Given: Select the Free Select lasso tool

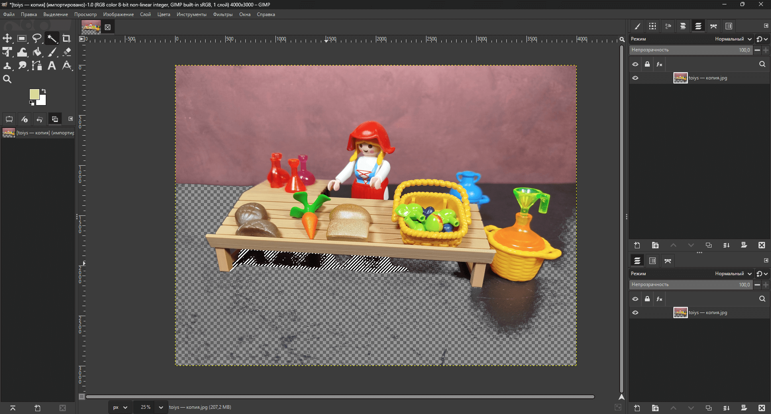Looking at the screenshot, I should (37, 39).
